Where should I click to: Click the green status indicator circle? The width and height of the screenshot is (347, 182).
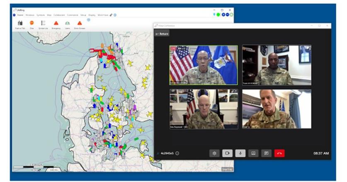pos(218,15)
